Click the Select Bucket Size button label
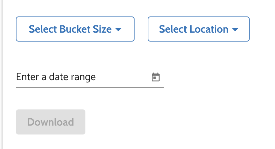The image size is (275, 149). (70, 29)
